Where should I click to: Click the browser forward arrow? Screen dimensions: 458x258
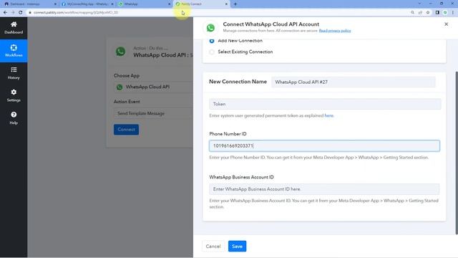(x=13, y=13)
